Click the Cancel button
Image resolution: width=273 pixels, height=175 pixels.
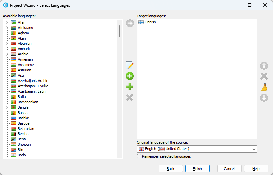[x=229, y=169]
